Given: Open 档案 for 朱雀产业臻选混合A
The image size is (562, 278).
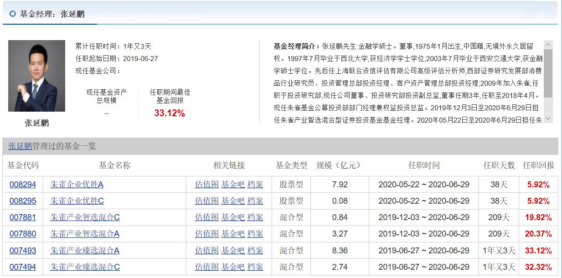Looking at the screenshot, I should [255, 250].
